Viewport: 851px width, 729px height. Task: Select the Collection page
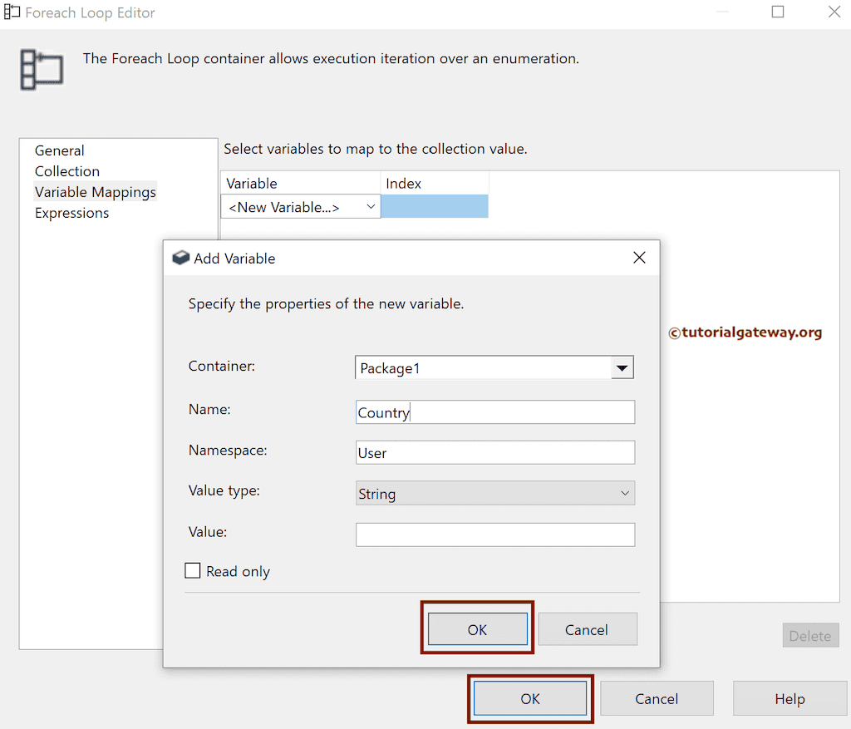pyautogui.click(x=67, y=170)
